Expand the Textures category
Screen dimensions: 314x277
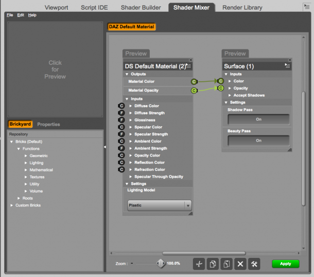tap(26, 177)
